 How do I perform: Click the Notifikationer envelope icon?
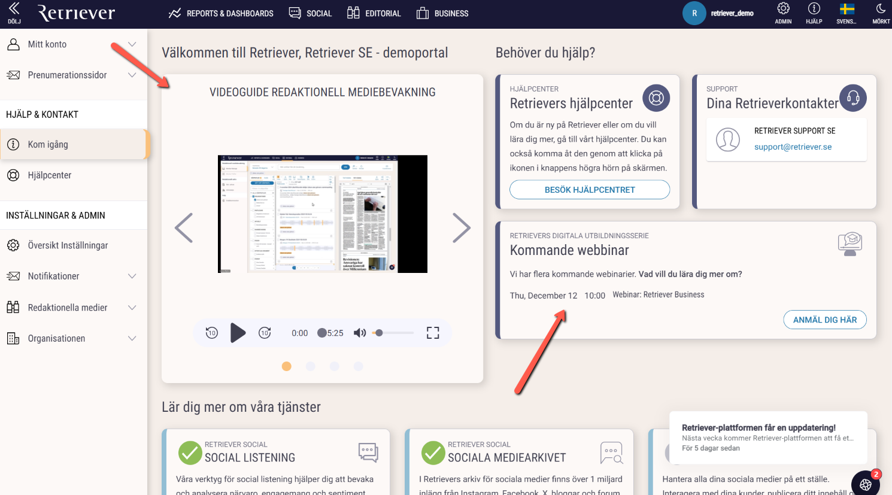13,276
